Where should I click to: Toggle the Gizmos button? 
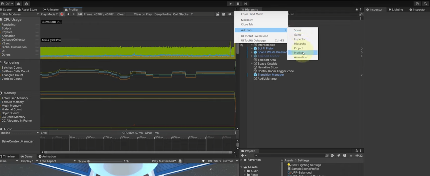(228, 161)
